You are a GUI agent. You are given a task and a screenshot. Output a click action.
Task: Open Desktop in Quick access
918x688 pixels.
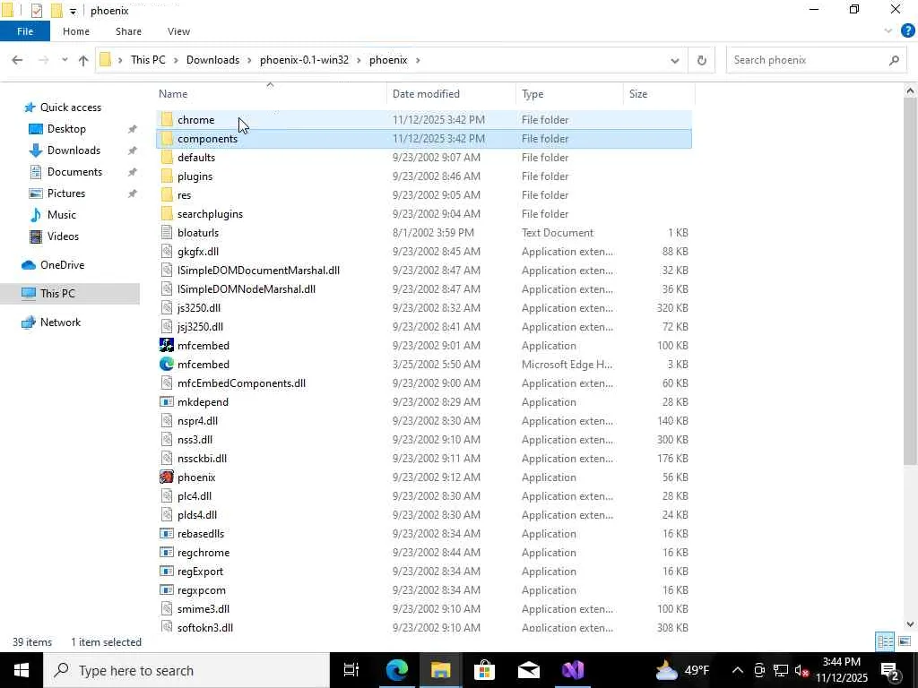(x=66, y=129)
